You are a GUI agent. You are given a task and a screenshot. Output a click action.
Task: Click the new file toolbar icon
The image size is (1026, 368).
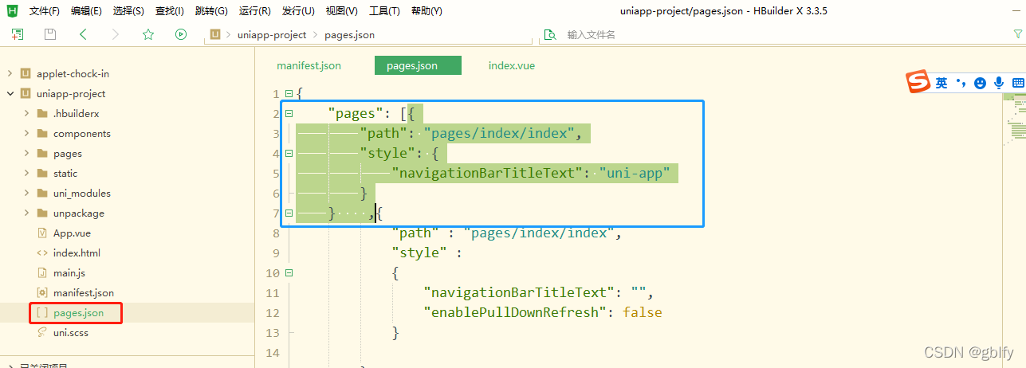[x=18, y=34]
